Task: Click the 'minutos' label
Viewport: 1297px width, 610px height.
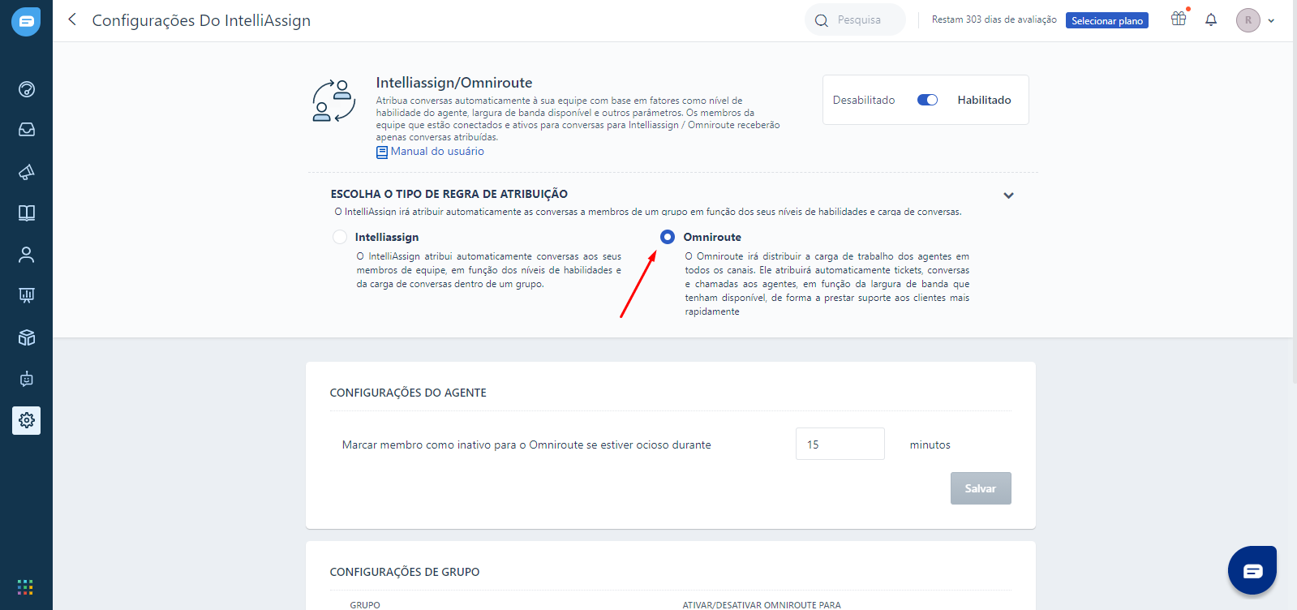Action: point(930,445)
